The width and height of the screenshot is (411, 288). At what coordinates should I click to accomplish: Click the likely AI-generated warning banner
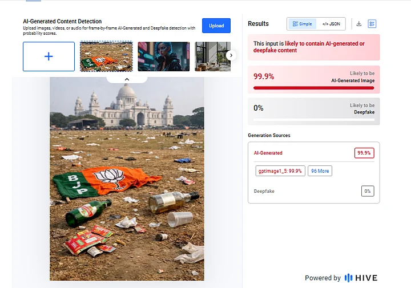pyautogui.click(x=313, y=47)
